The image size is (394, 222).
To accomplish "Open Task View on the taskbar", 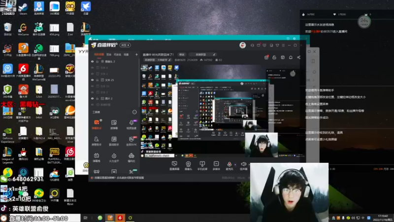I will [x=85, y=218].
